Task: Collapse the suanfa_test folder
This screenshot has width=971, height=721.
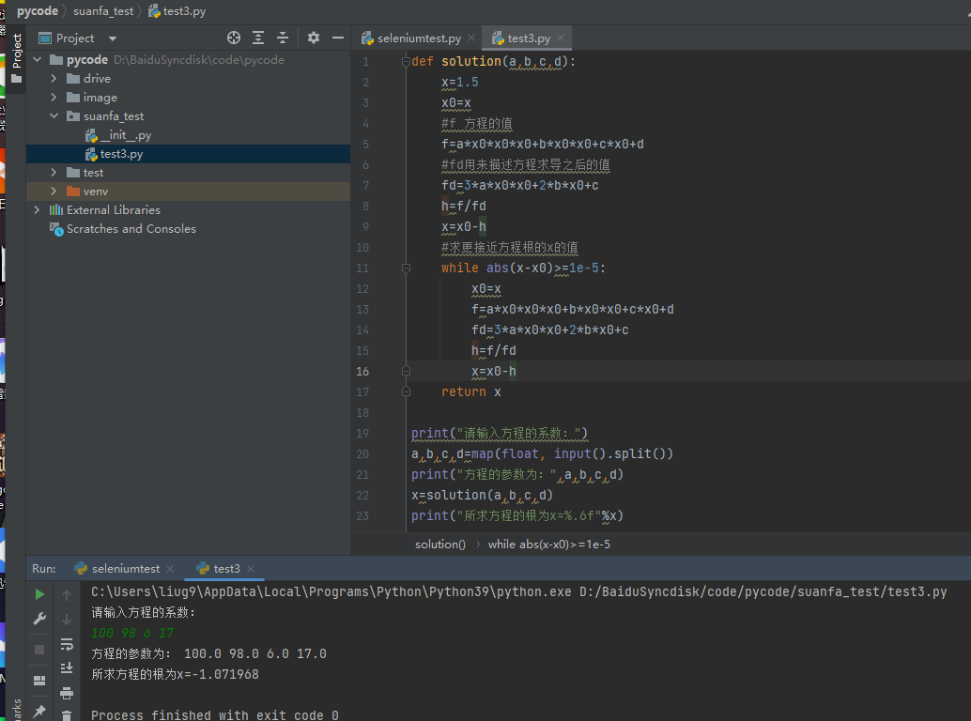Action: point(55,116)
